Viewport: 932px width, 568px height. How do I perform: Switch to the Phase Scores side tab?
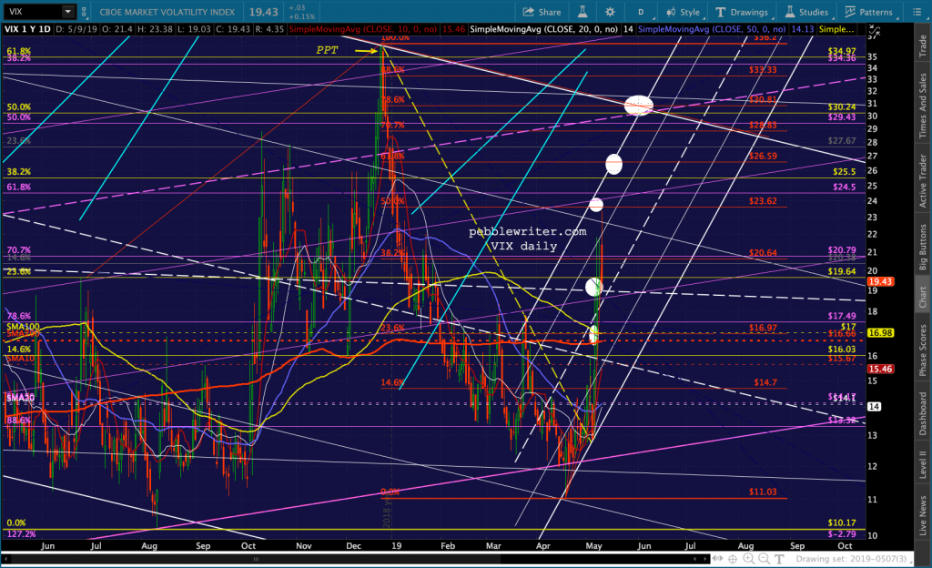pos(921,351)
